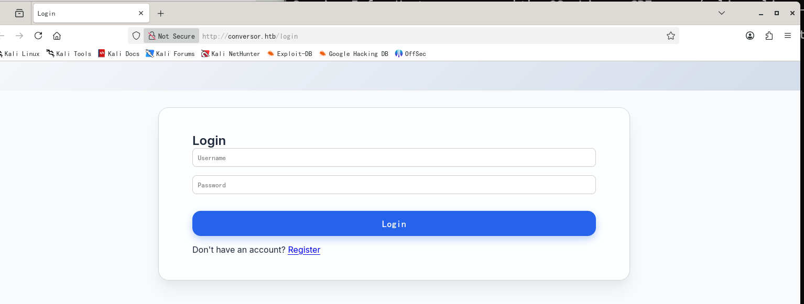Viewport: 804px width, 304px height.
Task: Click the reload page icon
Action: point(38,36)
